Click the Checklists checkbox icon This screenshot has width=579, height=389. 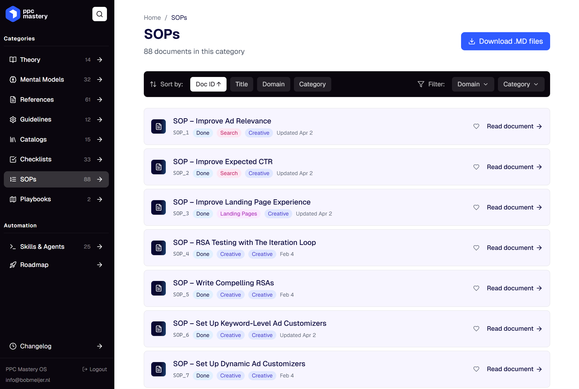pos(13,159)
